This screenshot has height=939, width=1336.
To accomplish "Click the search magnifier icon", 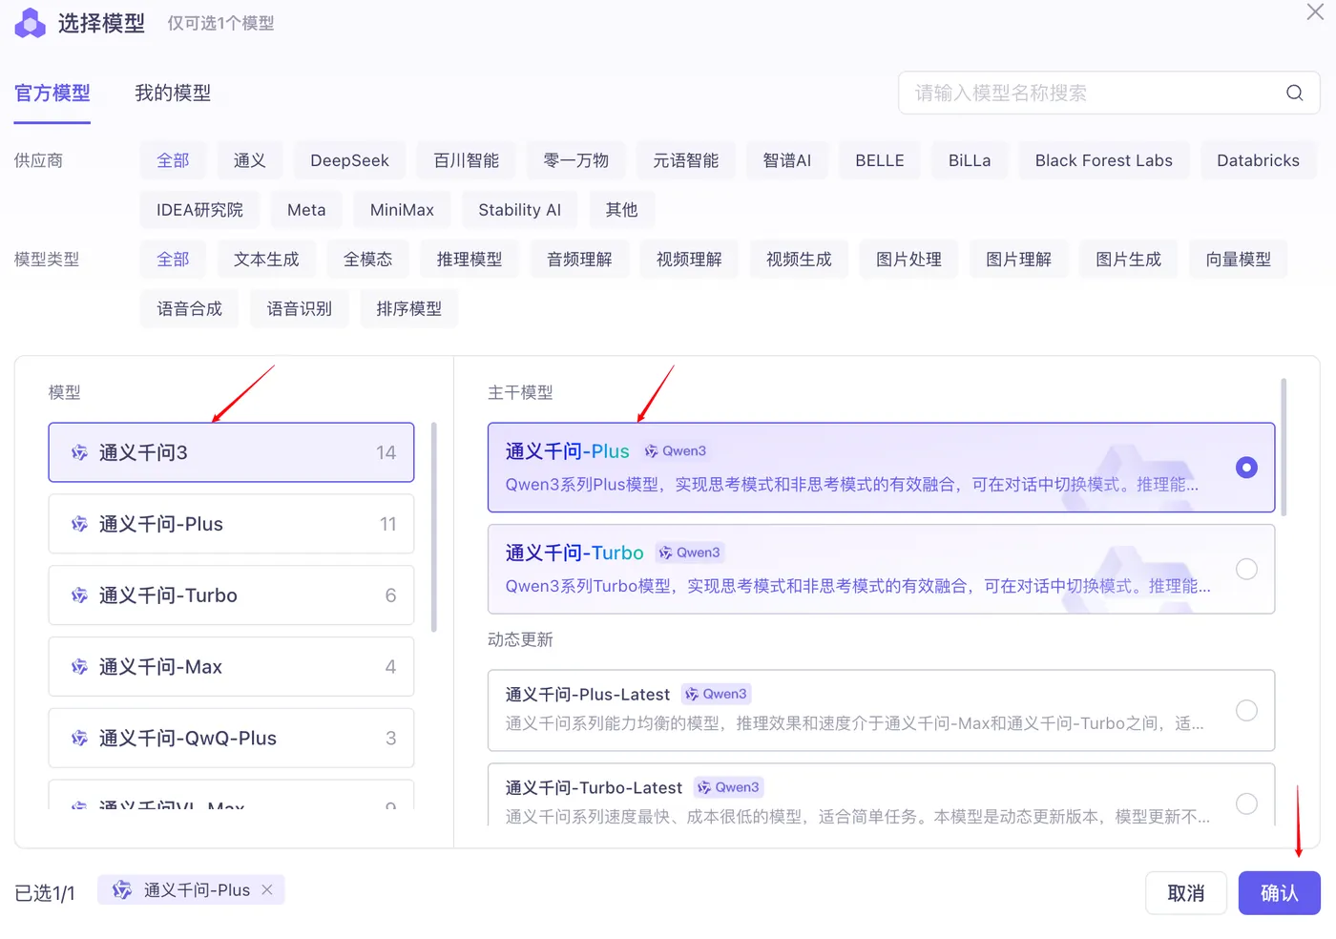I will click(x=1294, y=93).
